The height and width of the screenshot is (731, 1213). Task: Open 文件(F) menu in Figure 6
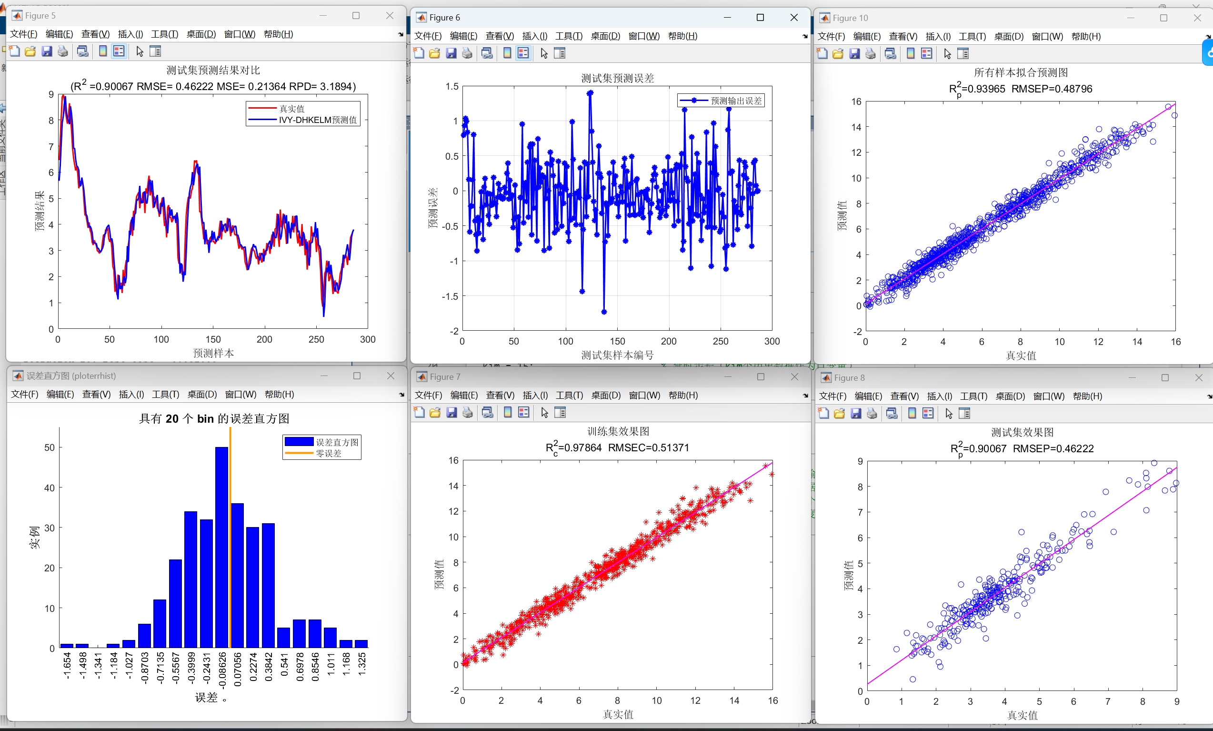[x=427, y=36]
